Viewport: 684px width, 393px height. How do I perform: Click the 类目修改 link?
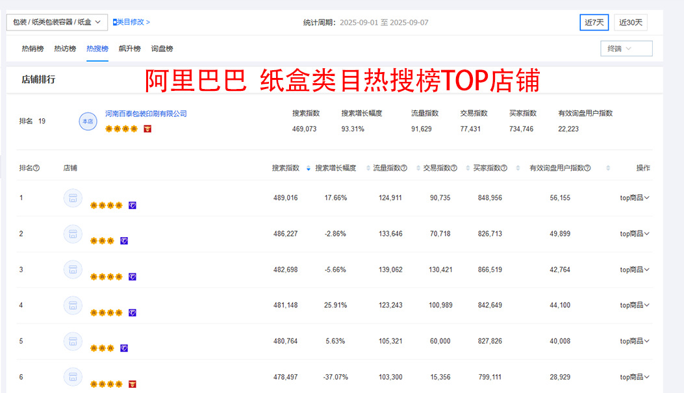pyautogui.click(x=131, y=22)
